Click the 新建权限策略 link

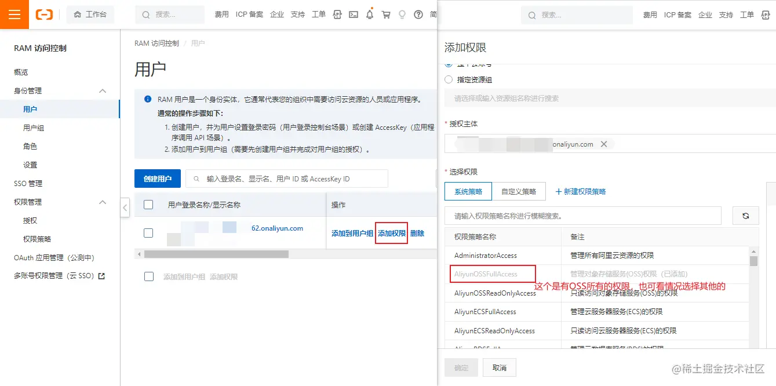581,191
